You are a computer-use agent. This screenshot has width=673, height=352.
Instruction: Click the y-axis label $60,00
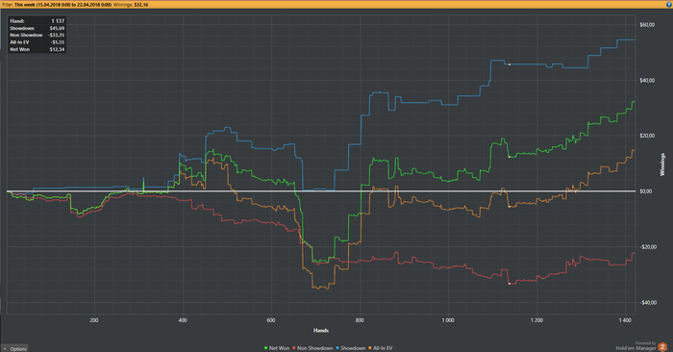click(647, 25)
